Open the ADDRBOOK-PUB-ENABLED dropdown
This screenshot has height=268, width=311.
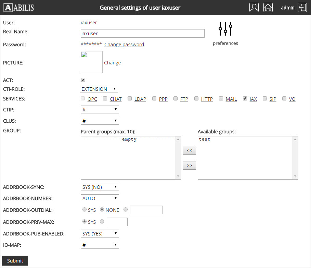(x=100, y=234)
